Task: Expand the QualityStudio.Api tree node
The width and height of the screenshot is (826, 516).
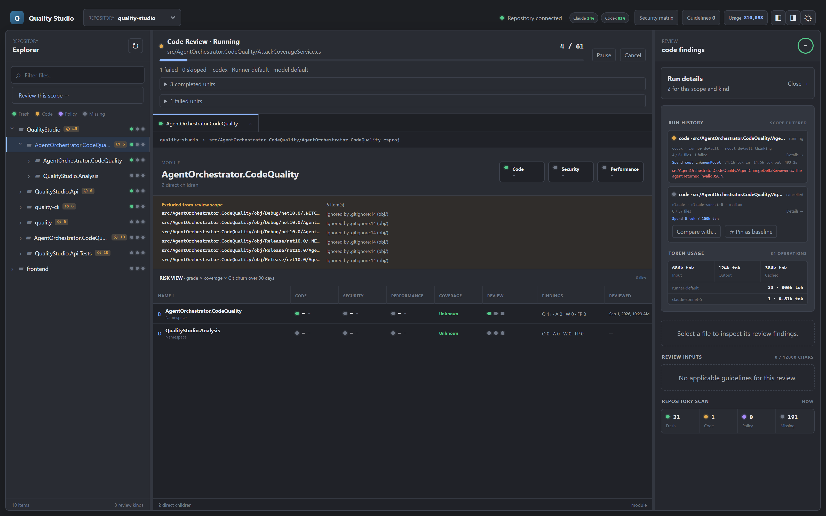Action: pyautogui.click(x=20, y=192)
